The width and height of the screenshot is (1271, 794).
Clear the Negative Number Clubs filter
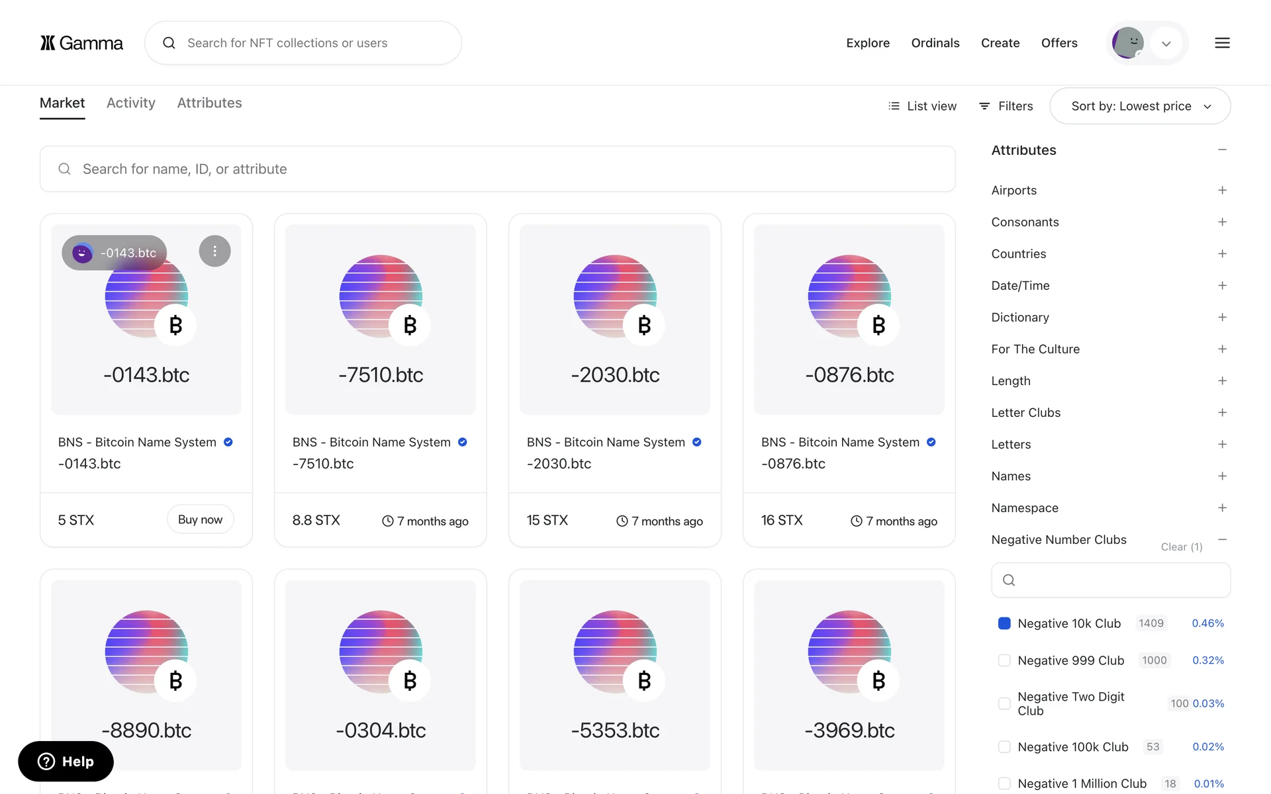pos(1181,547)
